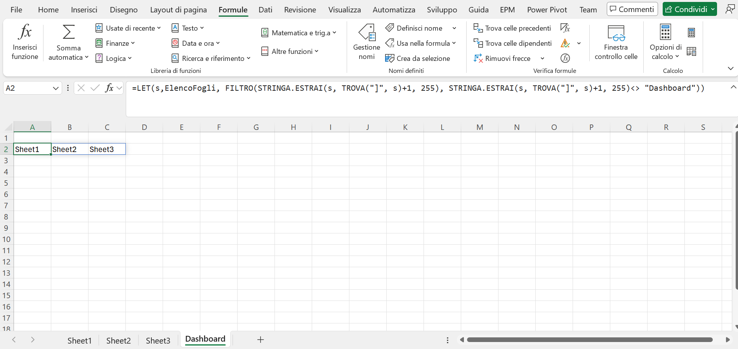Cancel formula entry with the X icon
This screenshot has height=349, width=738.
coord(81,88)
